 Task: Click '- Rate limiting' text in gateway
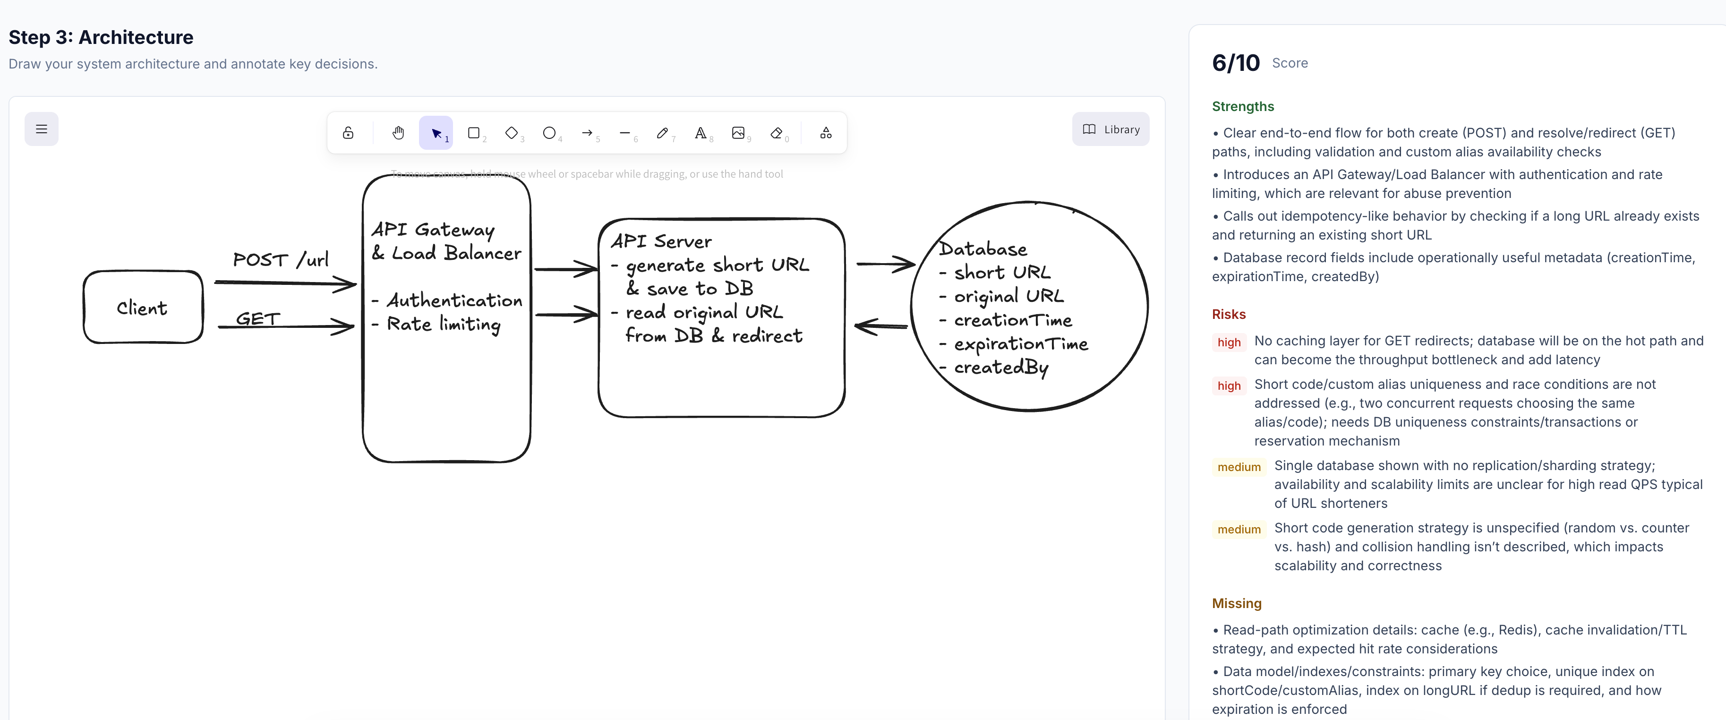pyautogui.click(x=437, y=325)
